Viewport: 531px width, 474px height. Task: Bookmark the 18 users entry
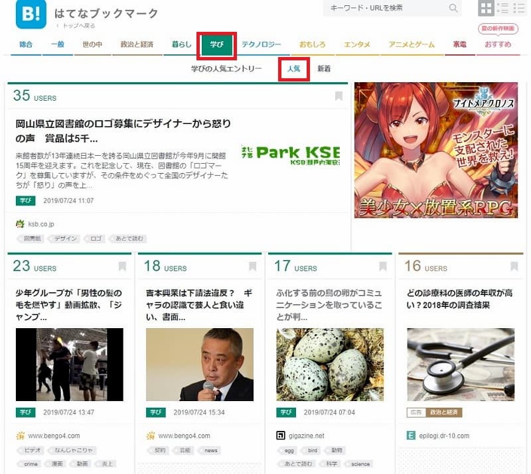[253, 267]
